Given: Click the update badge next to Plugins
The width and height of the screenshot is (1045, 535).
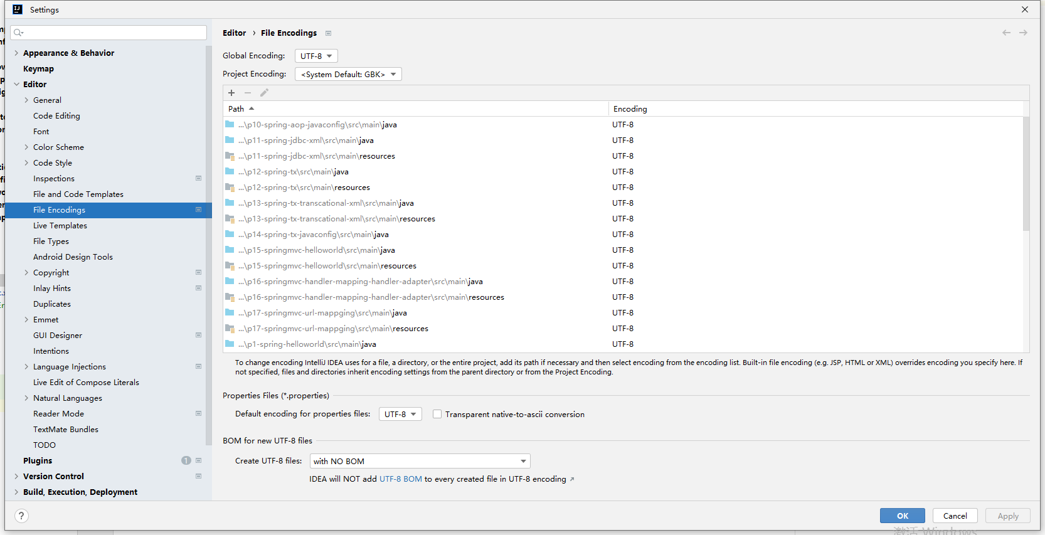Looking at the screenshot, I should tap(186, 460).
